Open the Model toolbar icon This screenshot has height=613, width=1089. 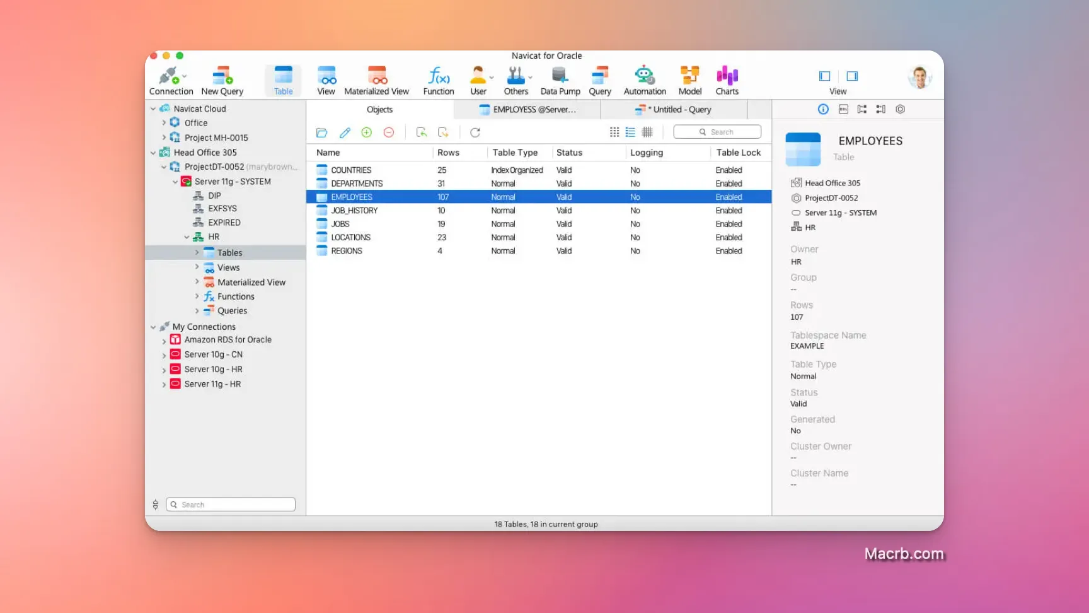[x=690, y=81]
